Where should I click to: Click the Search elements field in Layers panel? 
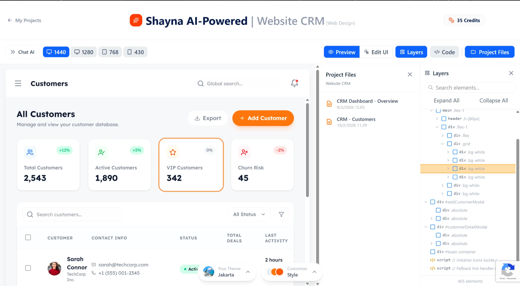[470, 88]
